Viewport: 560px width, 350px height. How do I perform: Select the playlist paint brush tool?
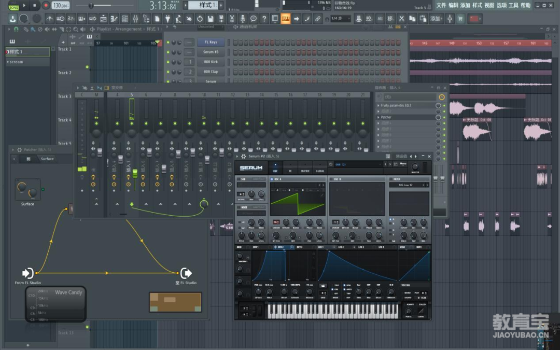[33, 29]
